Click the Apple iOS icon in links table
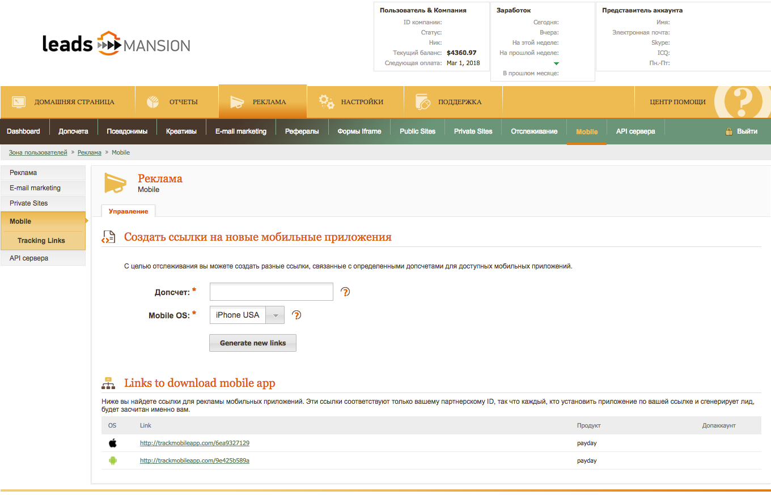Image resolution: width=771 pixels, height=495 pixels. [112, 443]
